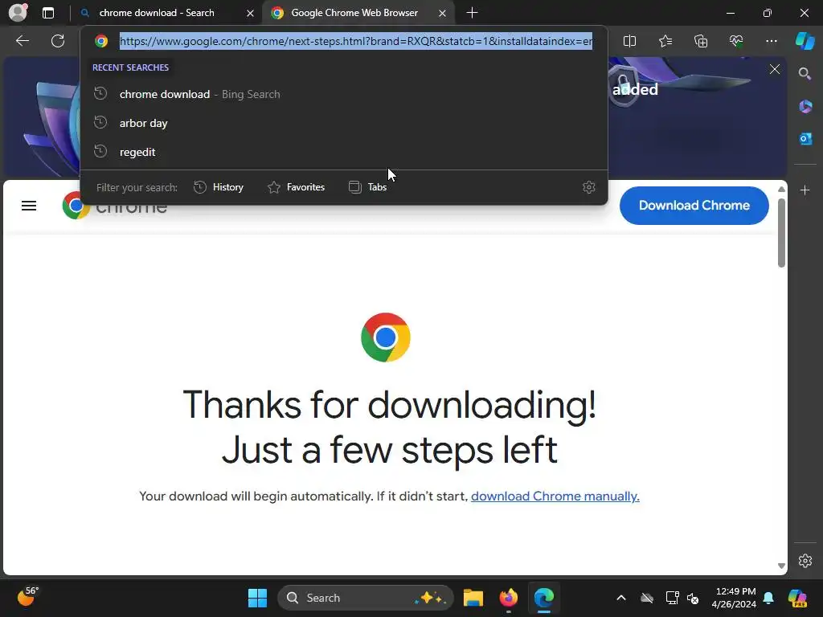Add a sidebar app with the plus icon

(805, 190)
